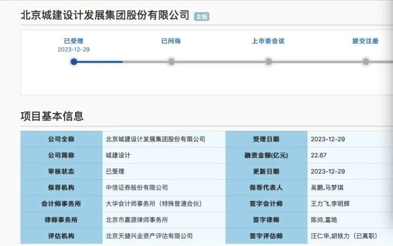
Task: Click the 审核状态 header cell
Action: (x=61, y=172)
